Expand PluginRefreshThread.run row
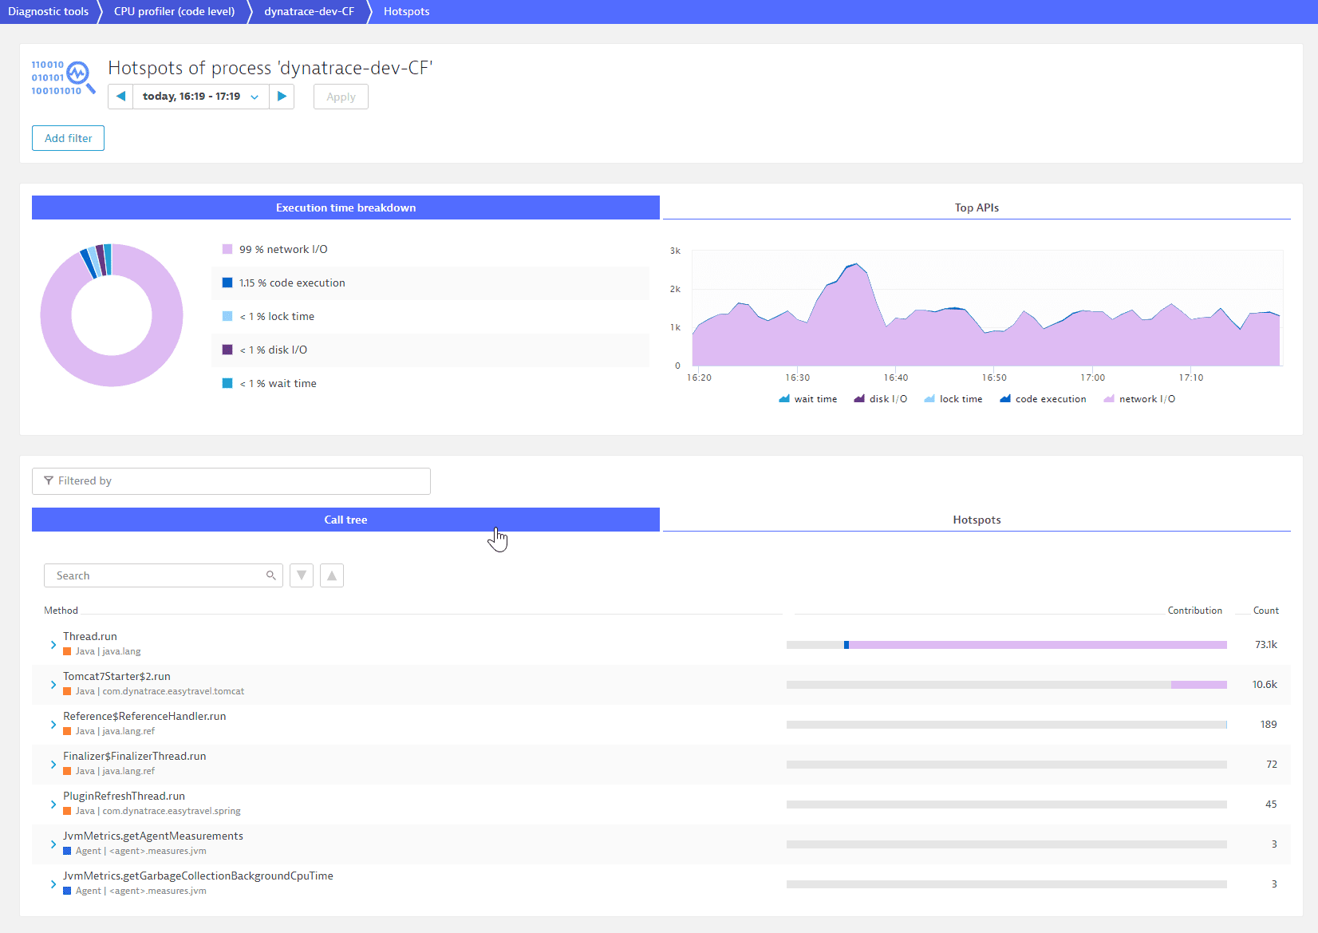 point(53,805)
